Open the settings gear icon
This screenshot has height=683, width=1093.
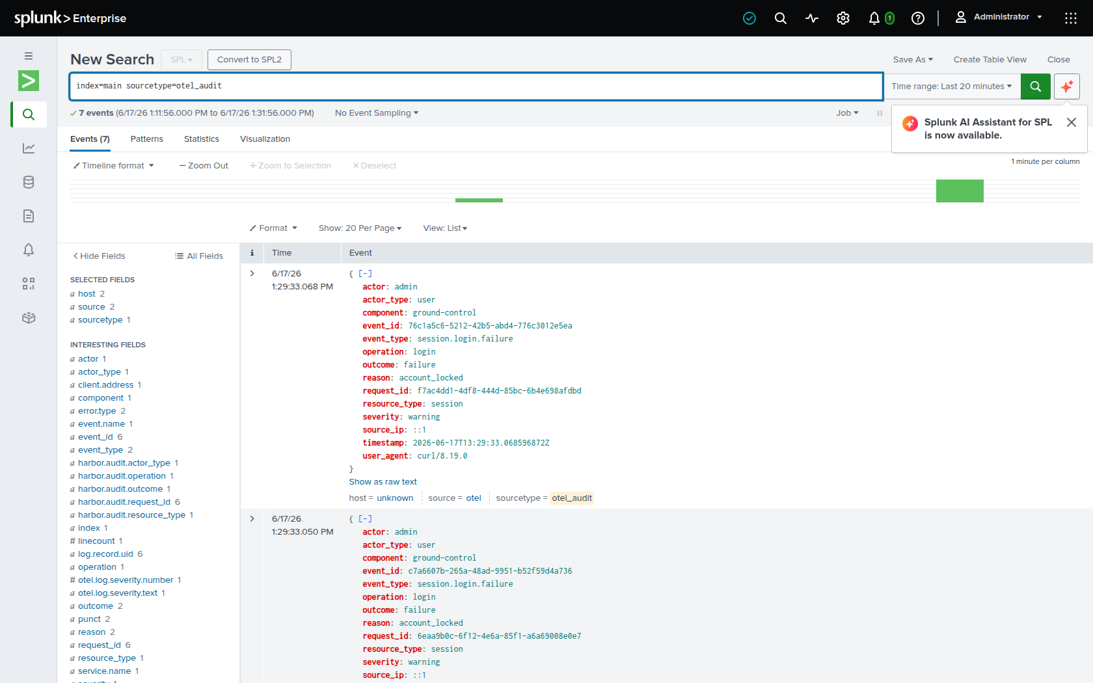coord(843,18)
